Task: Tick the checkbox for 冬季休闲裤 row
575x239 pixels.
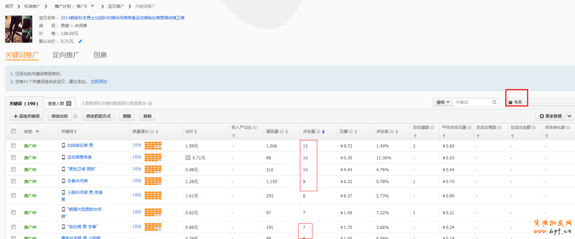Action: tap(13, 181)
